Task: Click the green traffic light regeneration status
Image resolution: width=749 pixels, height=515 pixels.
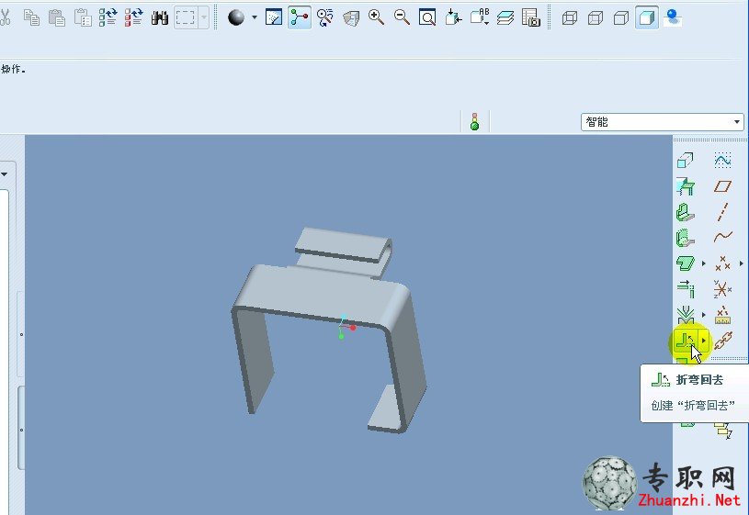Action: pos(474,121)
